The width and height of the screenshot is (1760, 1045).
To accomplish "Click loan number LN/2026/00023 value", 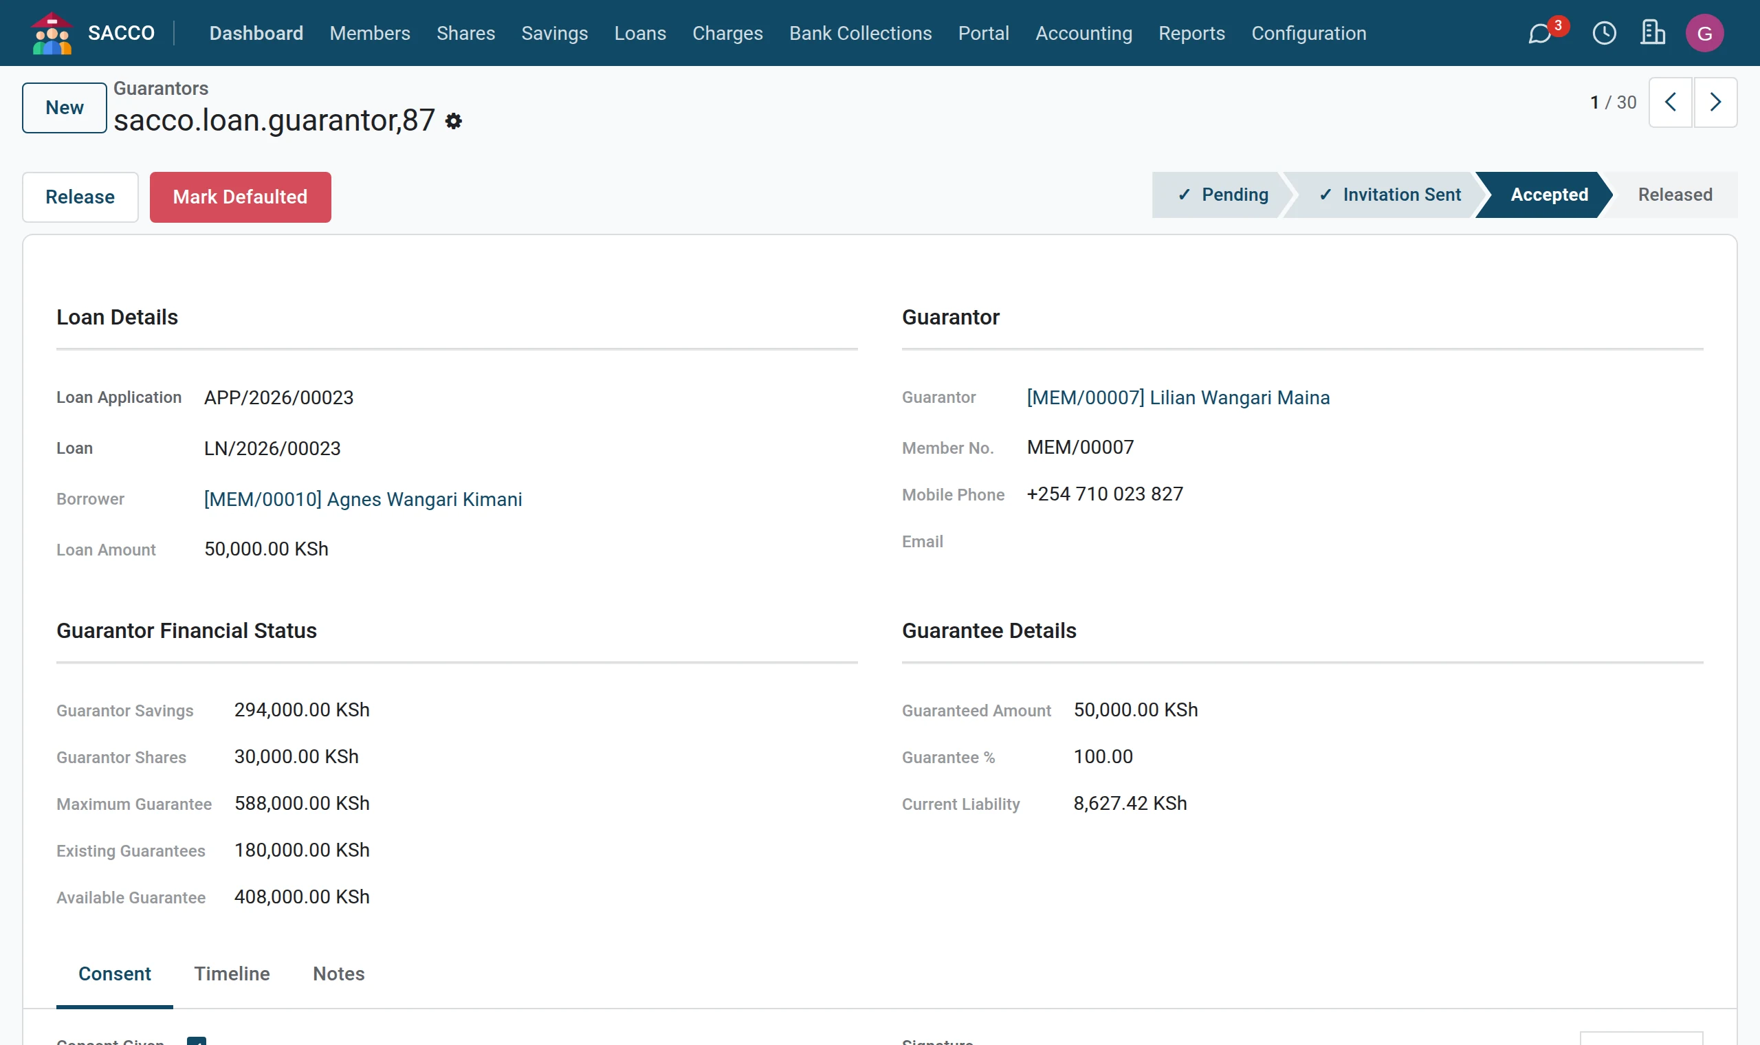I will coord(272,448).
